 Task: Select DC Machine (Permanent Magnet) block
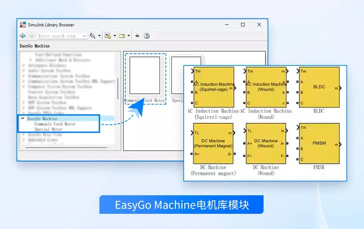(213, 144)
